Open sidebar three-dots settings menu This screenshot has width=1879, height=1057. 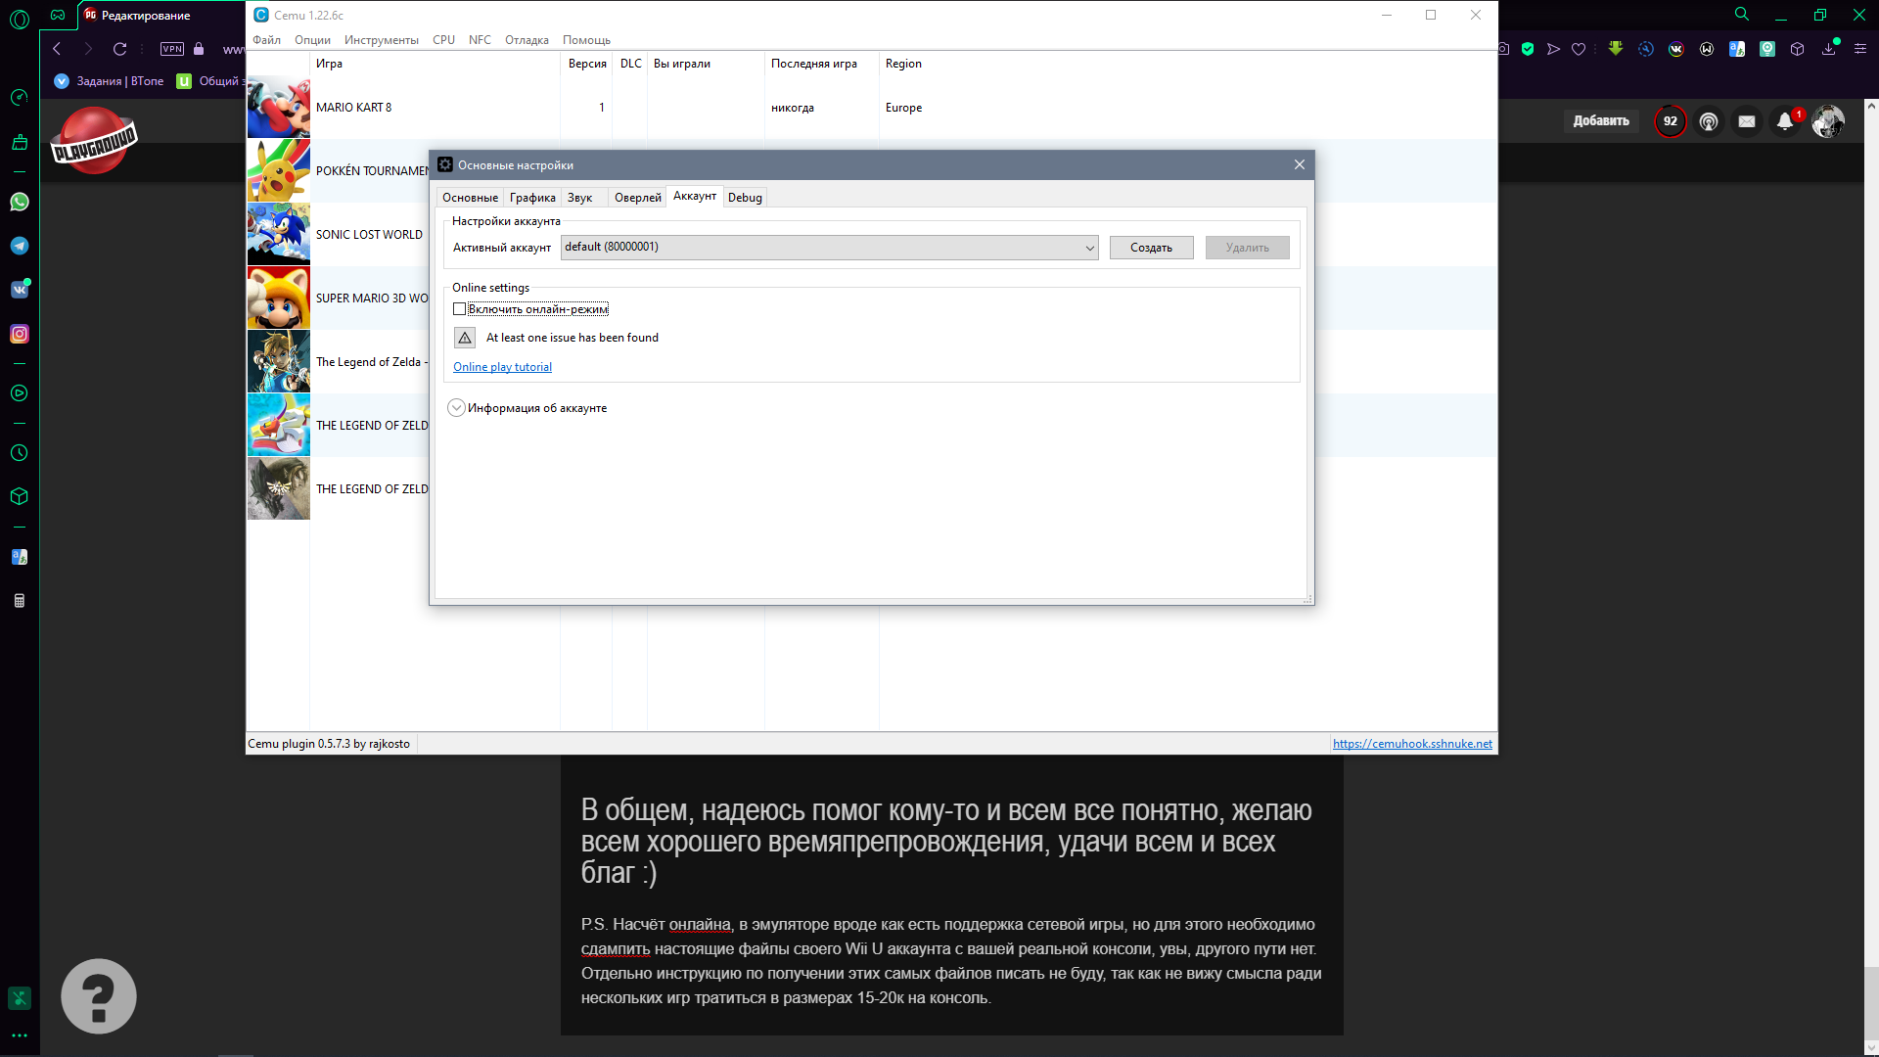20,1035
